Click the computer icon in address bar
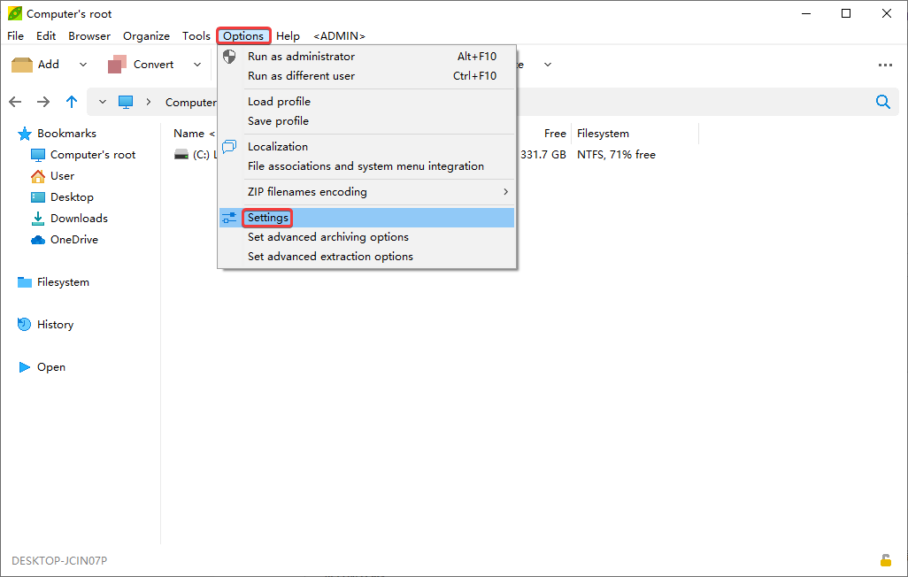The height and width of the screenshot is (577, 908). pos(126,102)
